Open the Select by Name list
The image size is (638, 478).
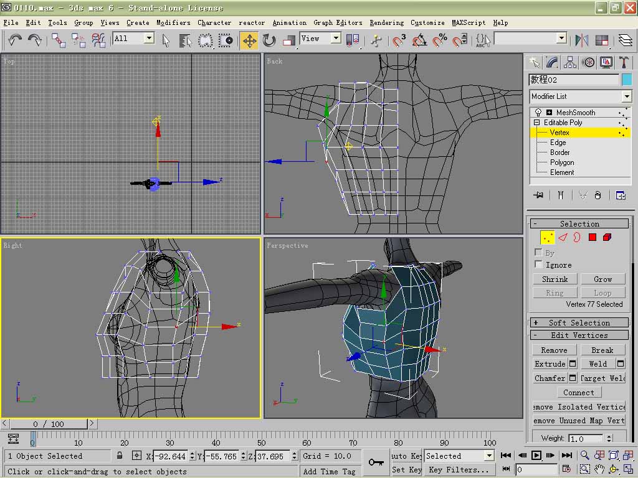185,40
